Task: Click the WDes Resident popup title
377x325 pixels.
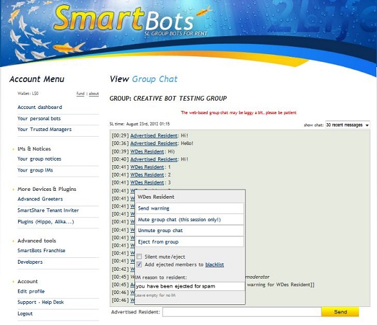Action: coord(156,197)
